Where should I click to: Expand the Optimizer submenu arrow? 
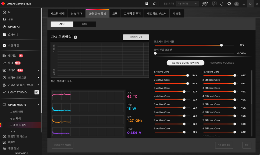coord(38,77)
